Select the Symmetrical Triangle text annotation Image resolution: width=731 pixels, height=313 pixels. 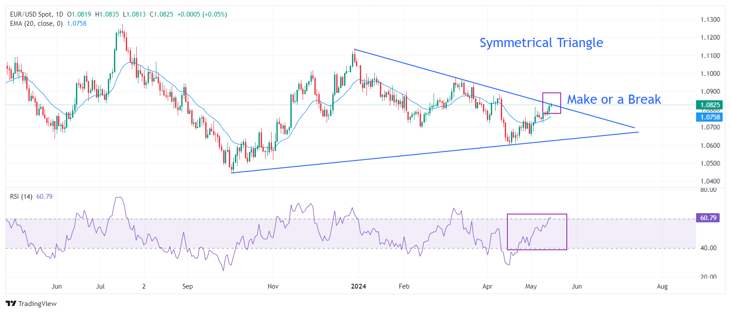pos(541,43)
